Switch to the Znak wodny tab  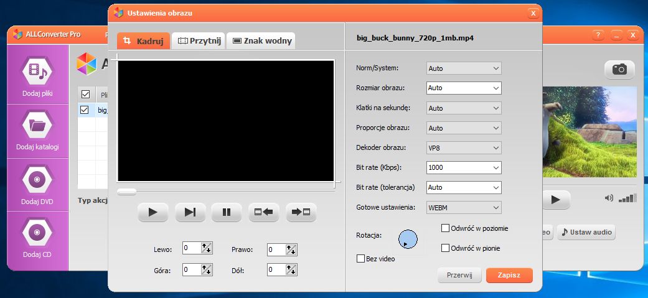pyautogui.click(x=261, y=41)
